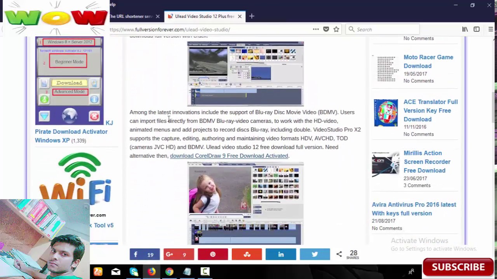View 3 Comments on Mirillis post
This screenshot has width=497, height=279.
click(x=417, y=186)
